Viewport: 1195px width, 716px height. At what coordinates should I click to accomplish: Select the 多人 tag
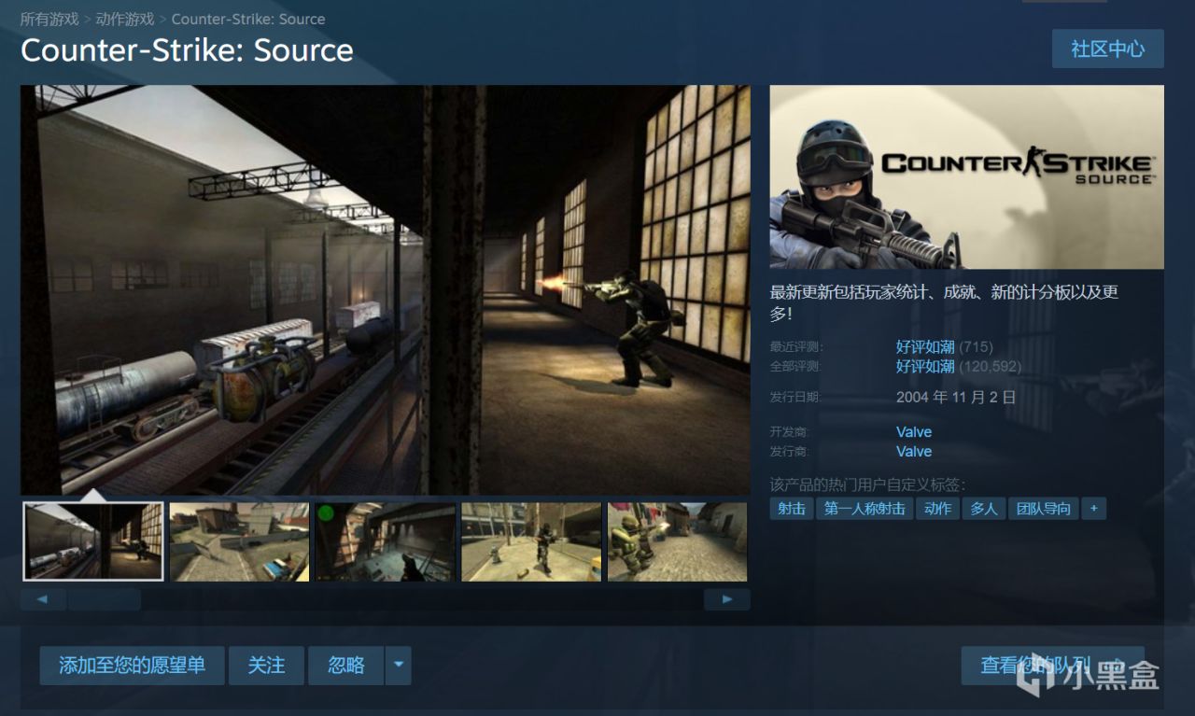984,509
